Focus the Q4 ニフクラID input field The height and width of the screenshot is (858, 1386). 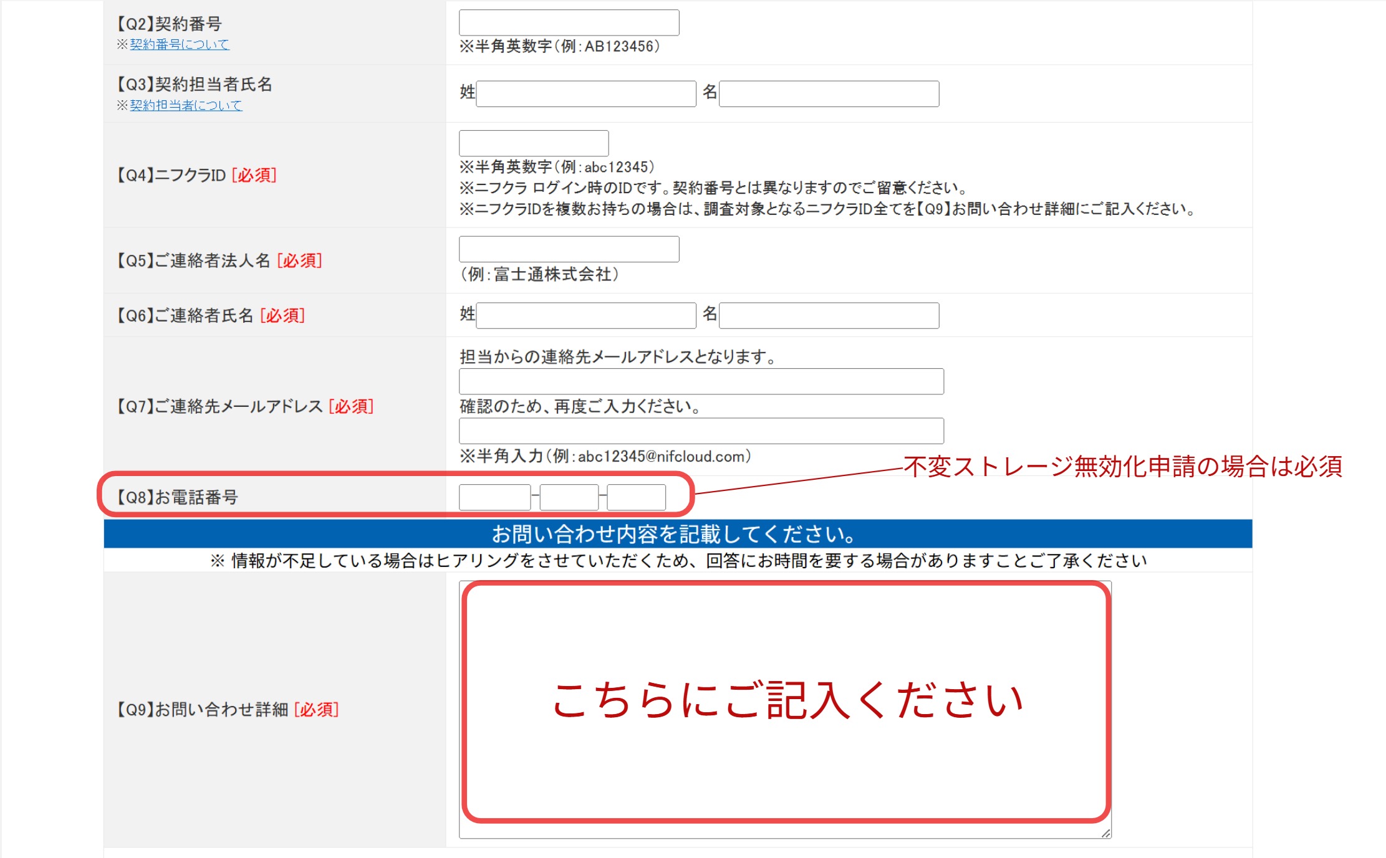[533, 143]
